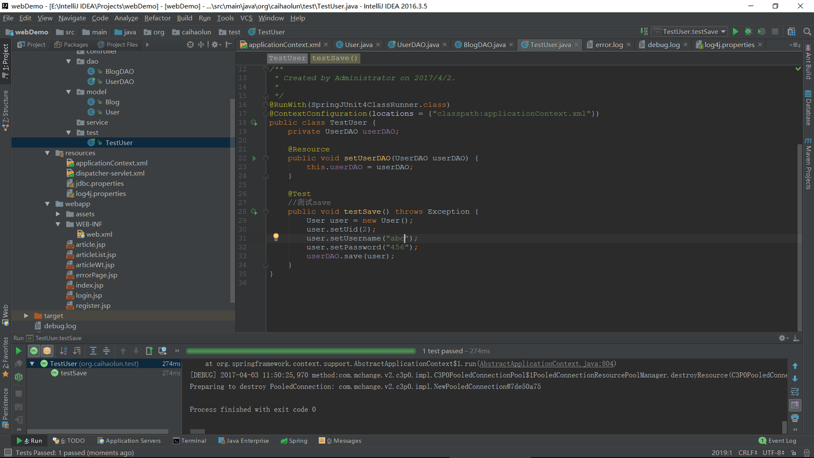Screen dimensions: 814x458
Task: Toggle soft-wrap in console output
Action: tap(795, 392)
